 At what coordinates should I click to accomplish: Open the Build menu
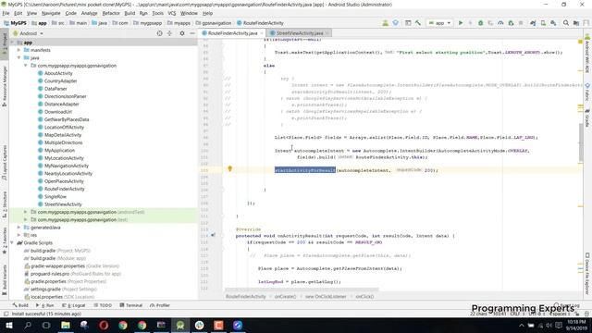129,13
